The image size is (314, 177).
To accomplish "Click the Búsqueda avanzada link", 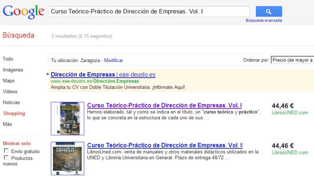I will tap(264, 20).
